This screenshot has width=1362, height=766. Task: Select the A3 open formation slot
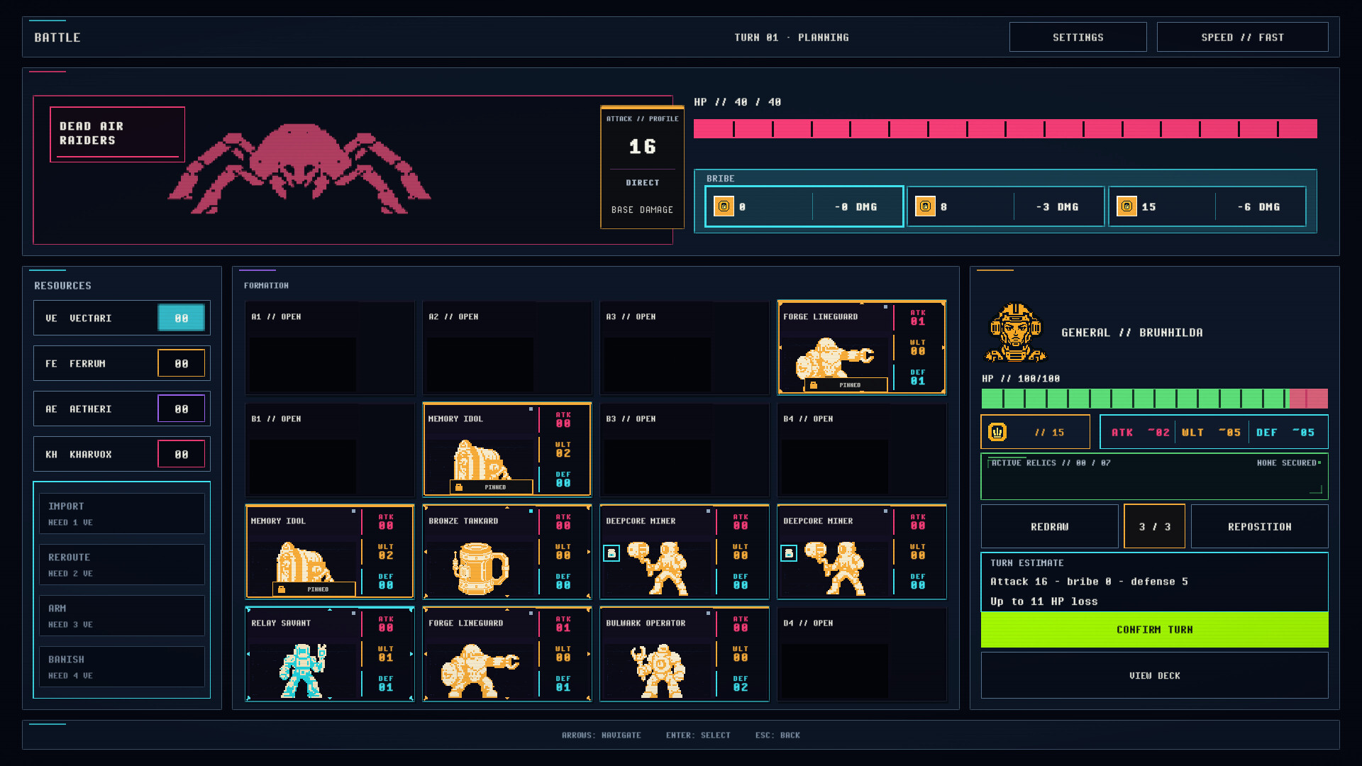point(685,348)
